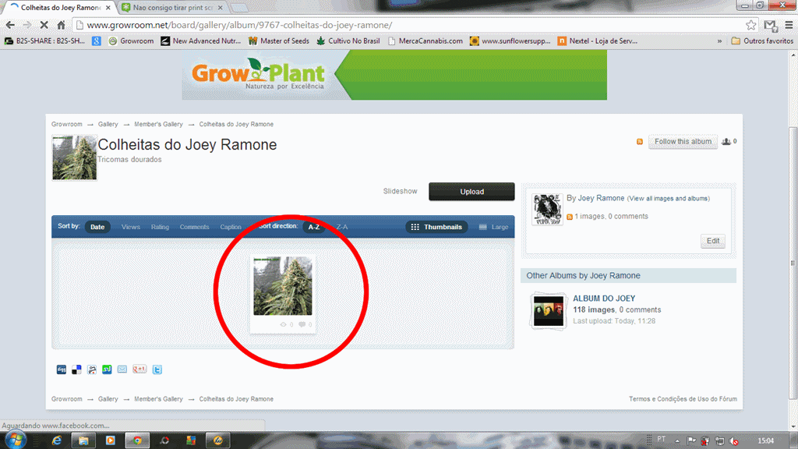Switch to the Nao consigo tirar print tab

(x=172, y=8)
